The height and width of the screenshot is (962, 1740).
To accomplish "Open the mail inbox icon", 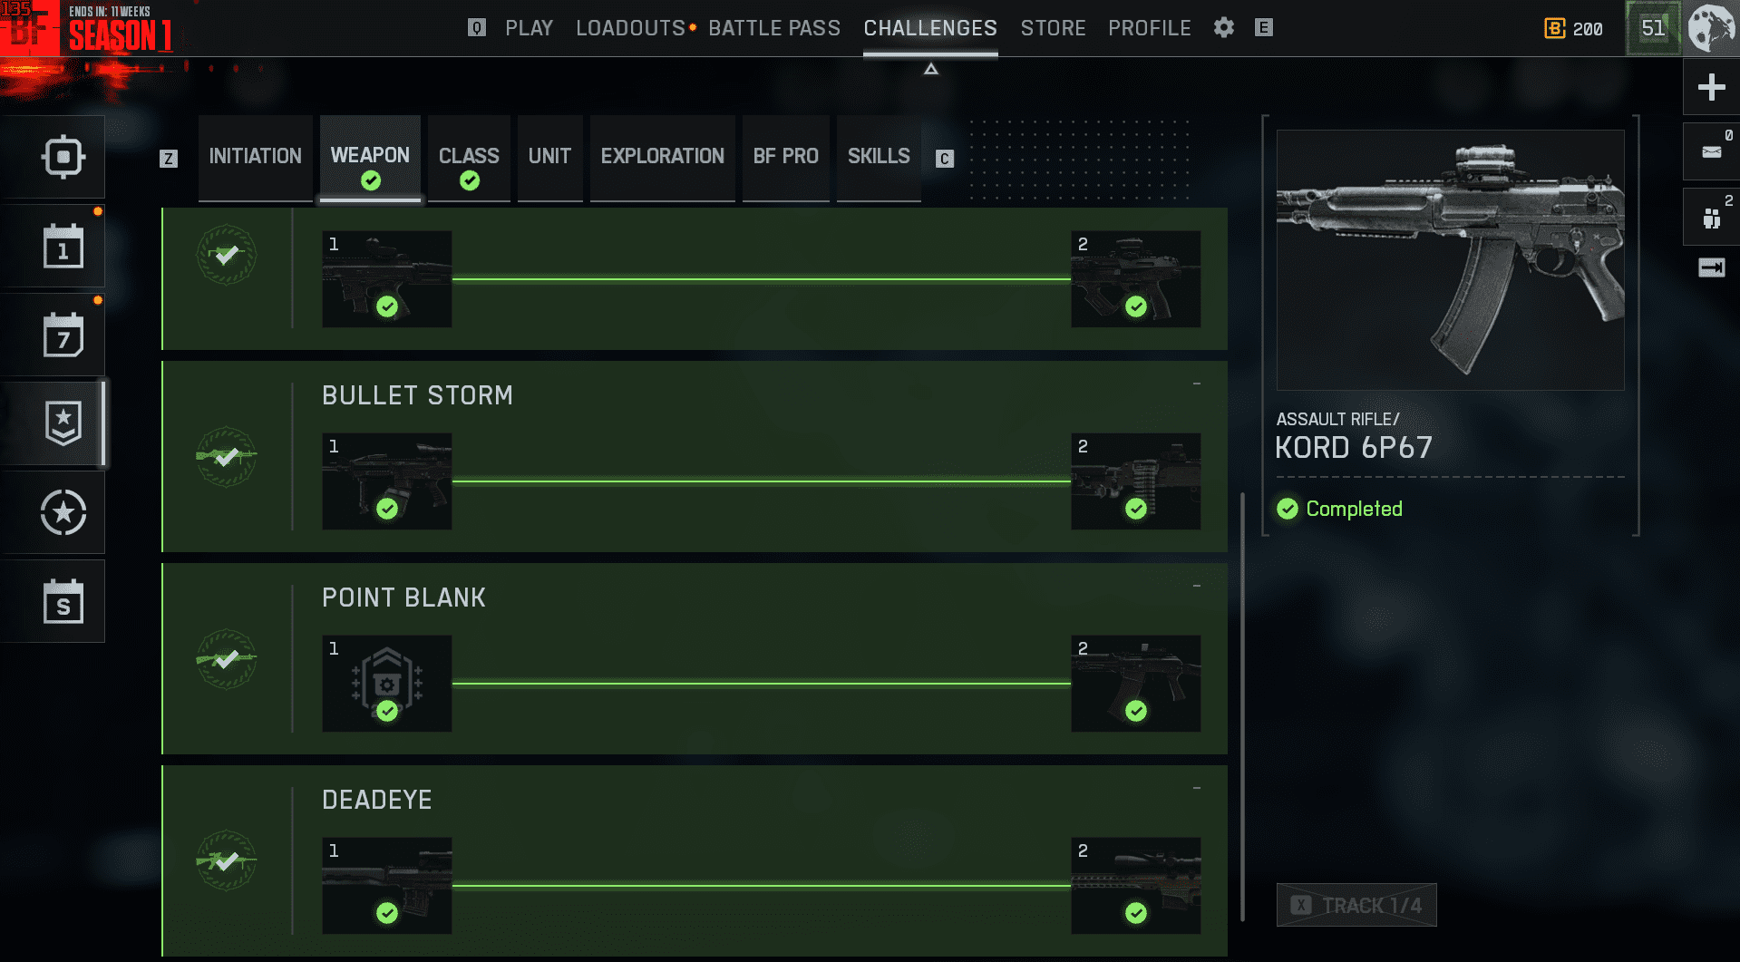I will coord(1712,151).
